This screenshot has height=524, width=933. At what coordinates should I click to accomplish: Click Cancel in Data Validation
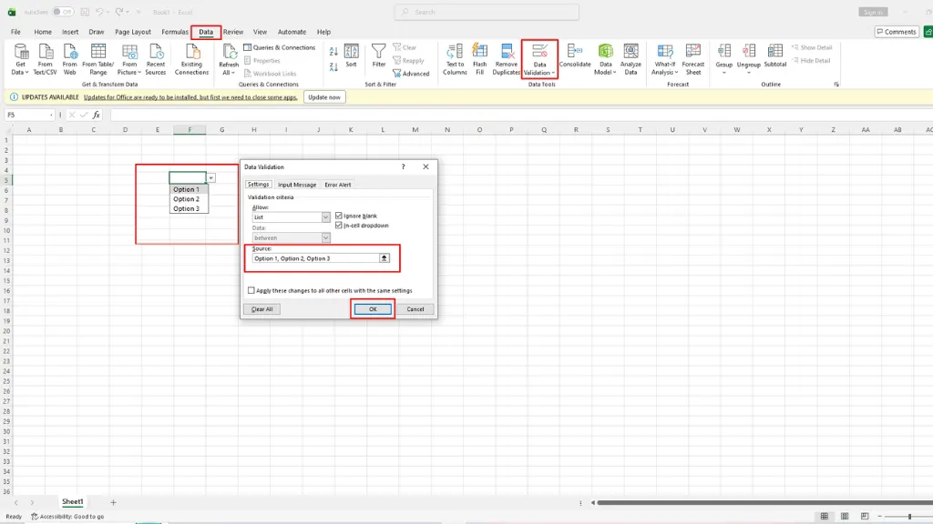[415, 309]
